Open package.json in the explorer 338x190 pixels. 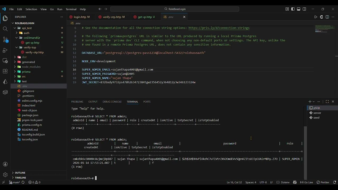click(39, 115)
